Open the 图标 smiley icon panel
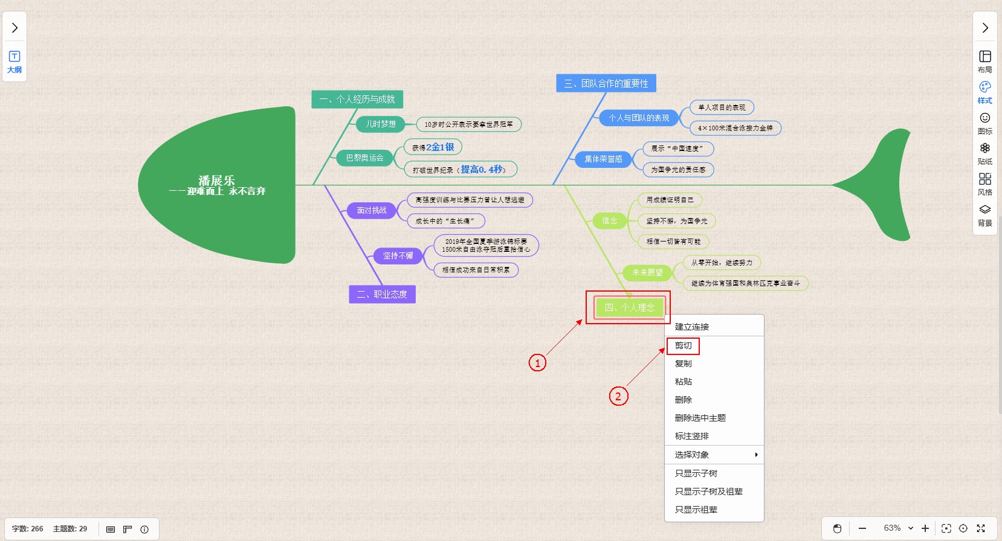The height and width of the screenshot is (541, 1002). coord(984,123)
